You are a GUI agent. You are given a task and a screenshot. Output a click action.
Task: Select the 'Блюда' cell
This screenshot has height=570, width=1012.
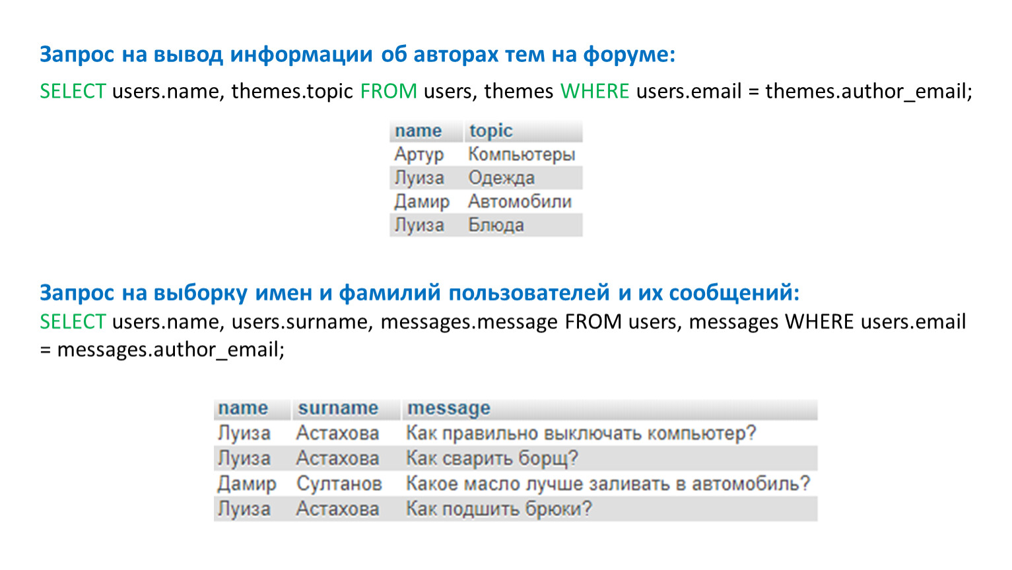coord(496,225)
